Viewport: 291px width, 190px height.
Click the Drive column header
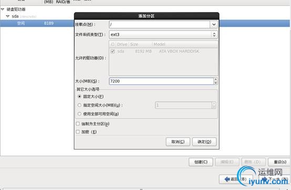[122, 44]
